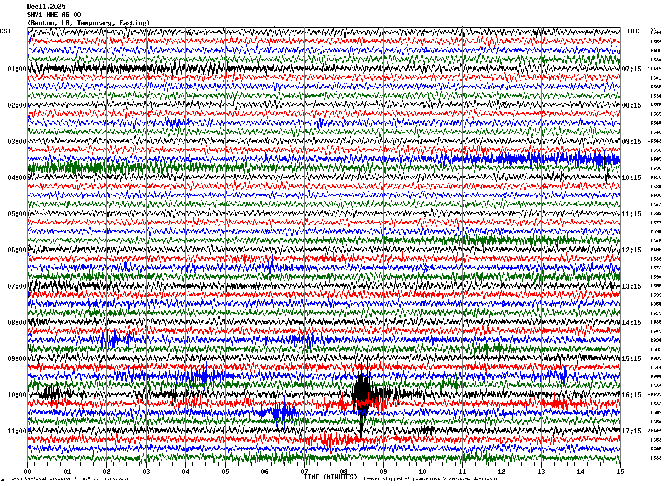Click the DC offset value 1577

pyautogui.click(x=656, y=223)
